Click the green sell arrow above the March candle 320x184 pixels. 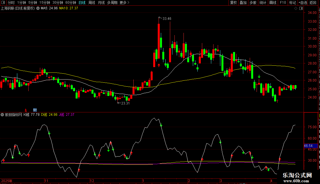(x=259, y=76)
